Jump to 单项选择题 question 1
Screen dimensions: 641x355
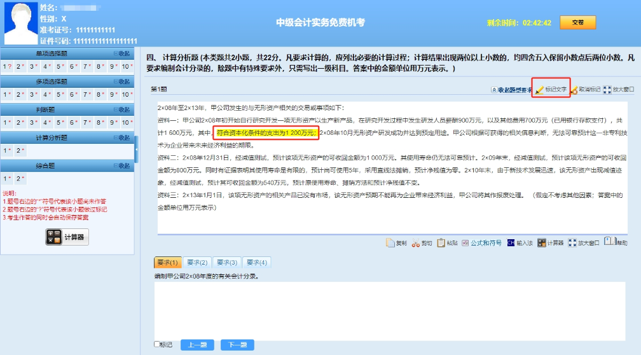click(7, 66)
